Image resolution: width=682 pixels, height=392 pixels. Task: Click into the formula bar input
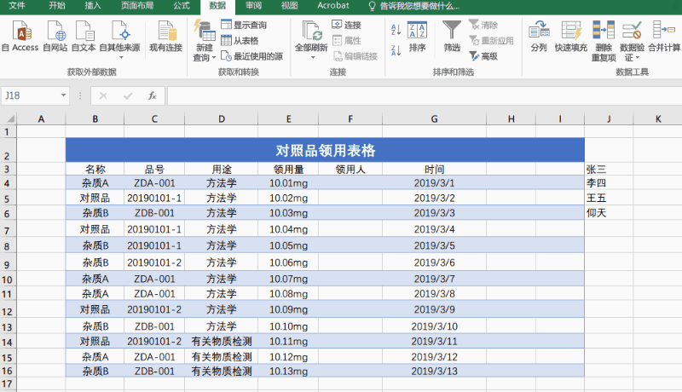[425, 95]
